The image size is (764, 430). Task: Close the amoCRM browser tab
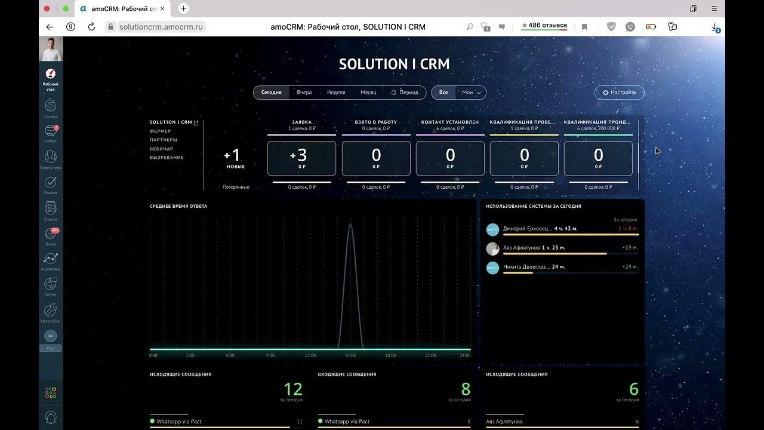click(x=162, y=8)
